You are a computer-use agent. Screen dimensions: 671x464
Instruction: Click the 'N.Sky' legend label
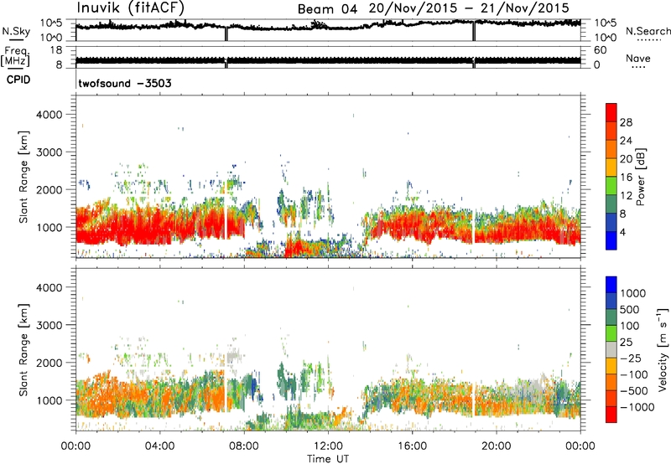pyautogui.click(x=16, y=31)
